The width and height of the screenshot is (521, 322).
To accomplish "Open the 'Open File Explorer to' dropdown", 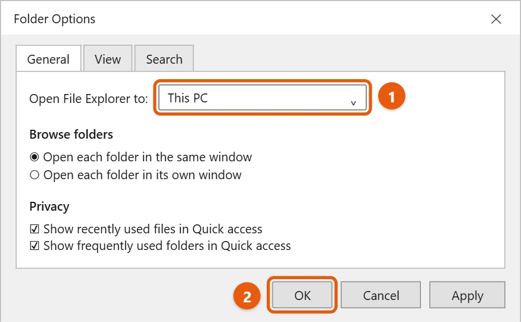I will coord(263,98).
